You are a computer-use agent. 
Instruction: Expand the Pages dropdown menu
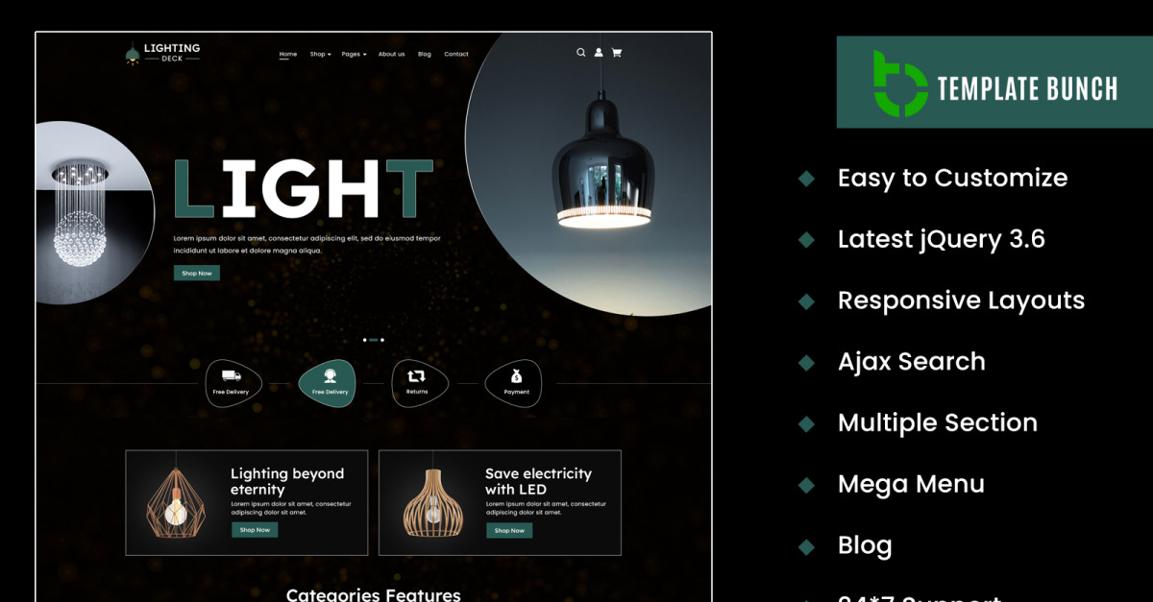click(354, 54)
